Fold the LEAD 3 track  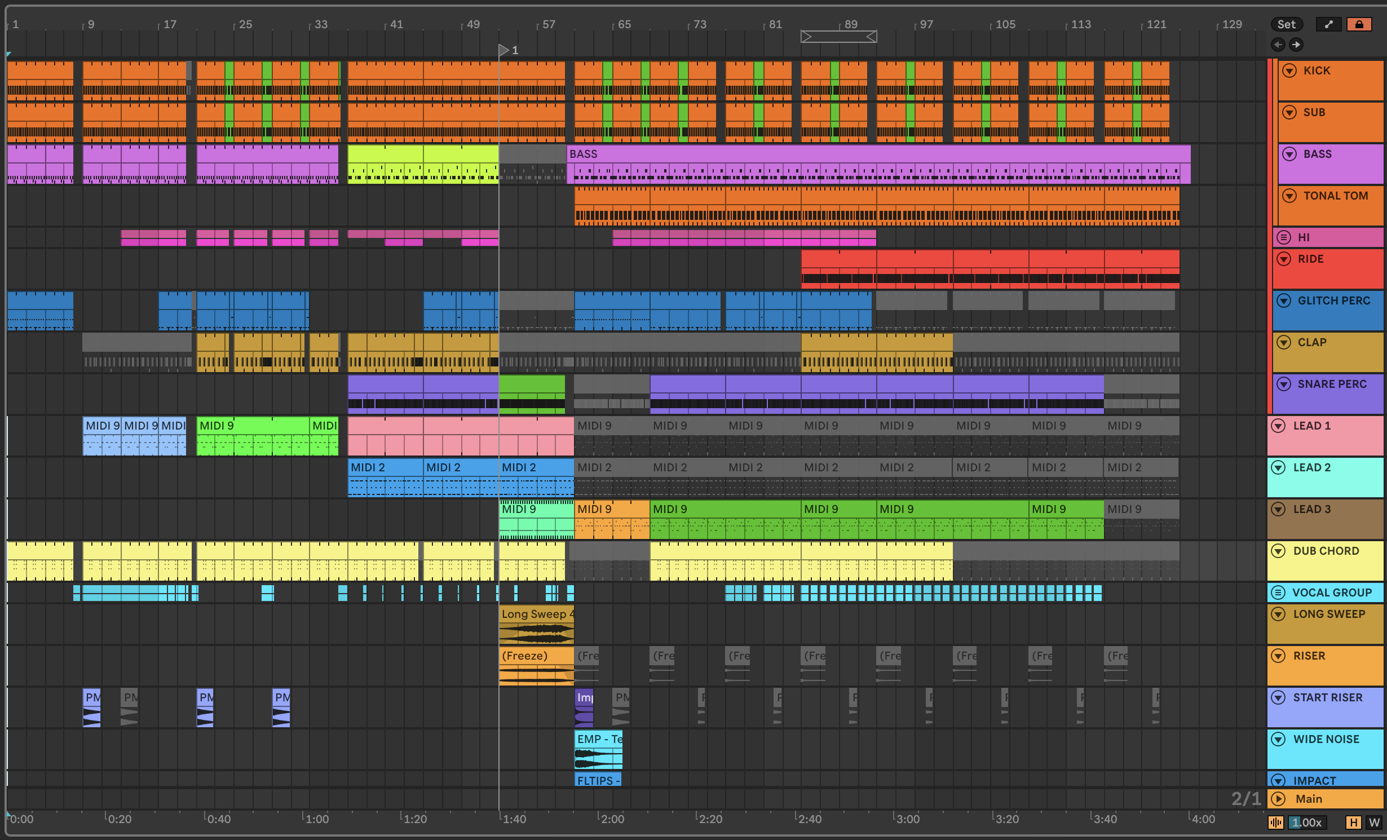coord(1278,509)
